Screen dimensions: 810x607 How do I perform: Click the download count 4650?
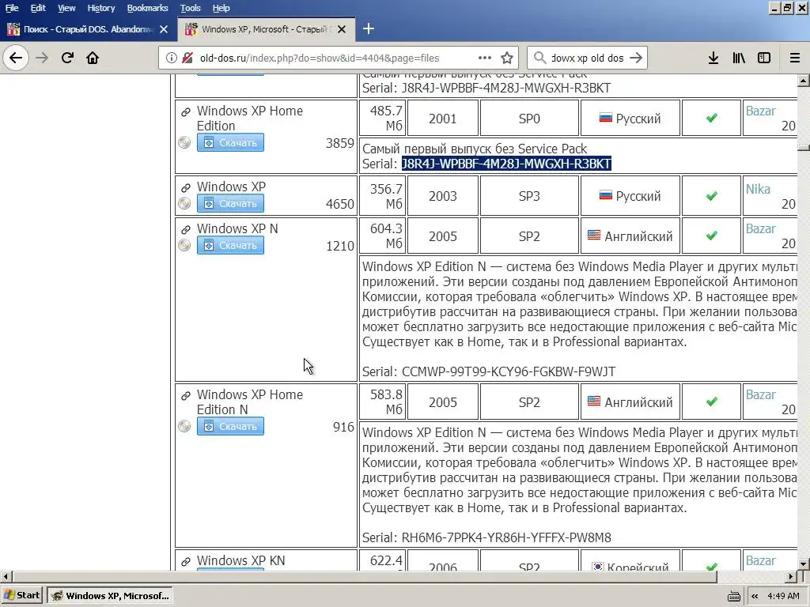340,205
